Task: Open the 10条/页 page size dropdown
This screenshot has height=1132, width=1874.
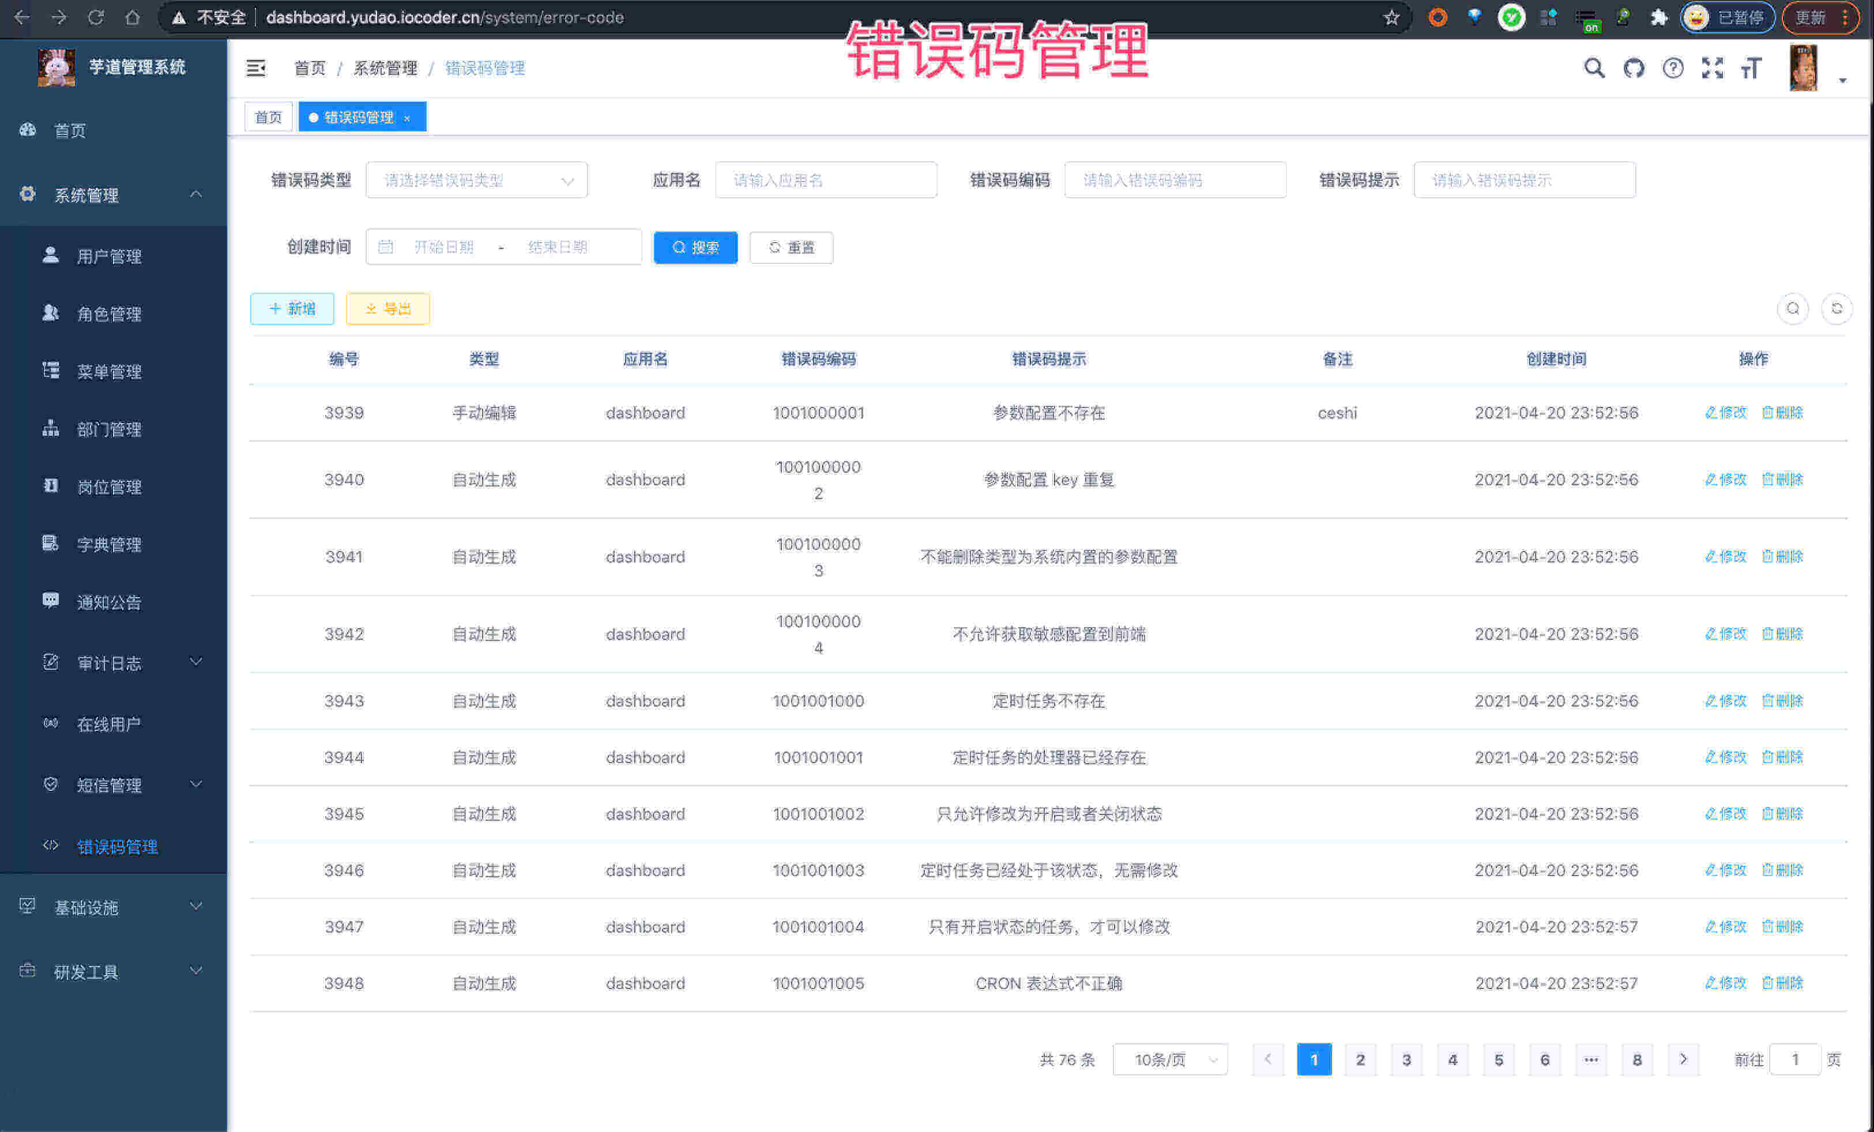Action: pyautogui.click(x=1170, y=1059)
